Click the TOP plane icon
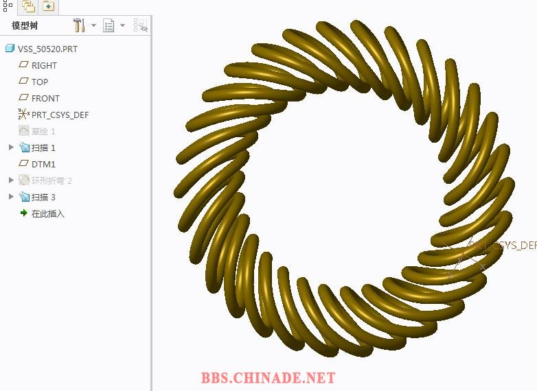Image resolution: width=537 pixels, height=391 pixels. tap(23, 81)
